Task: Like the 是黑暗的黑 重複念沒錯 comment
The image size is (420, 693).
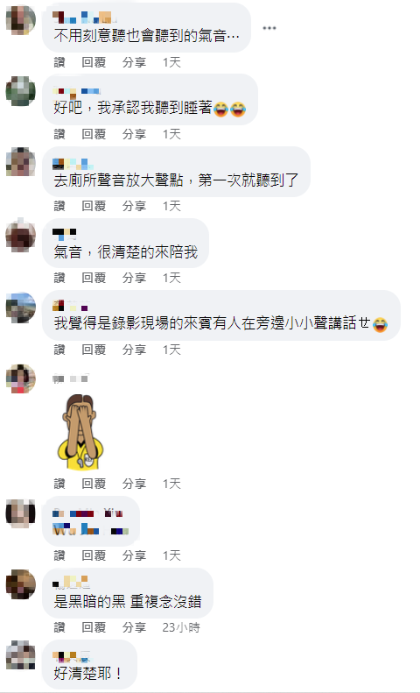Action: pos(59,627)
